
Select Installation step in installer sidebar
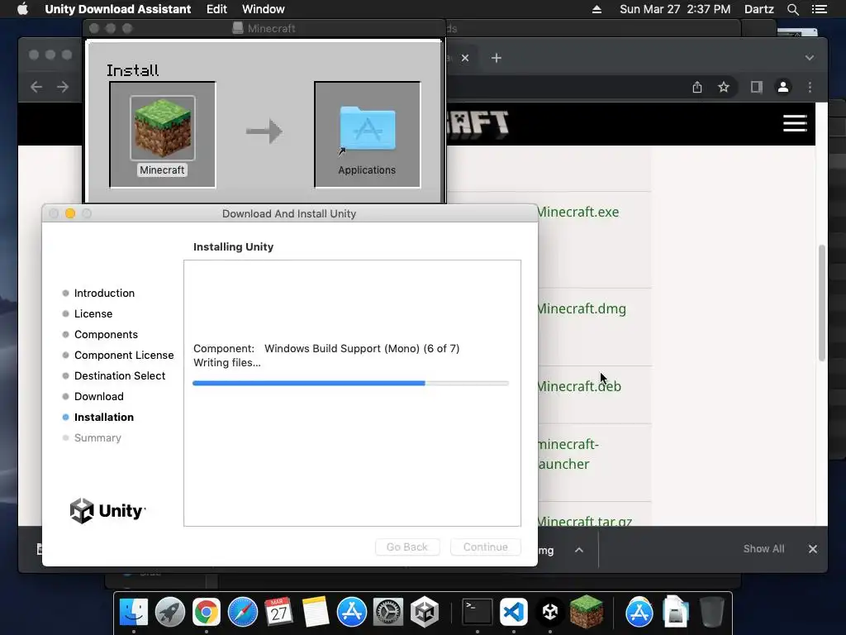103,417
